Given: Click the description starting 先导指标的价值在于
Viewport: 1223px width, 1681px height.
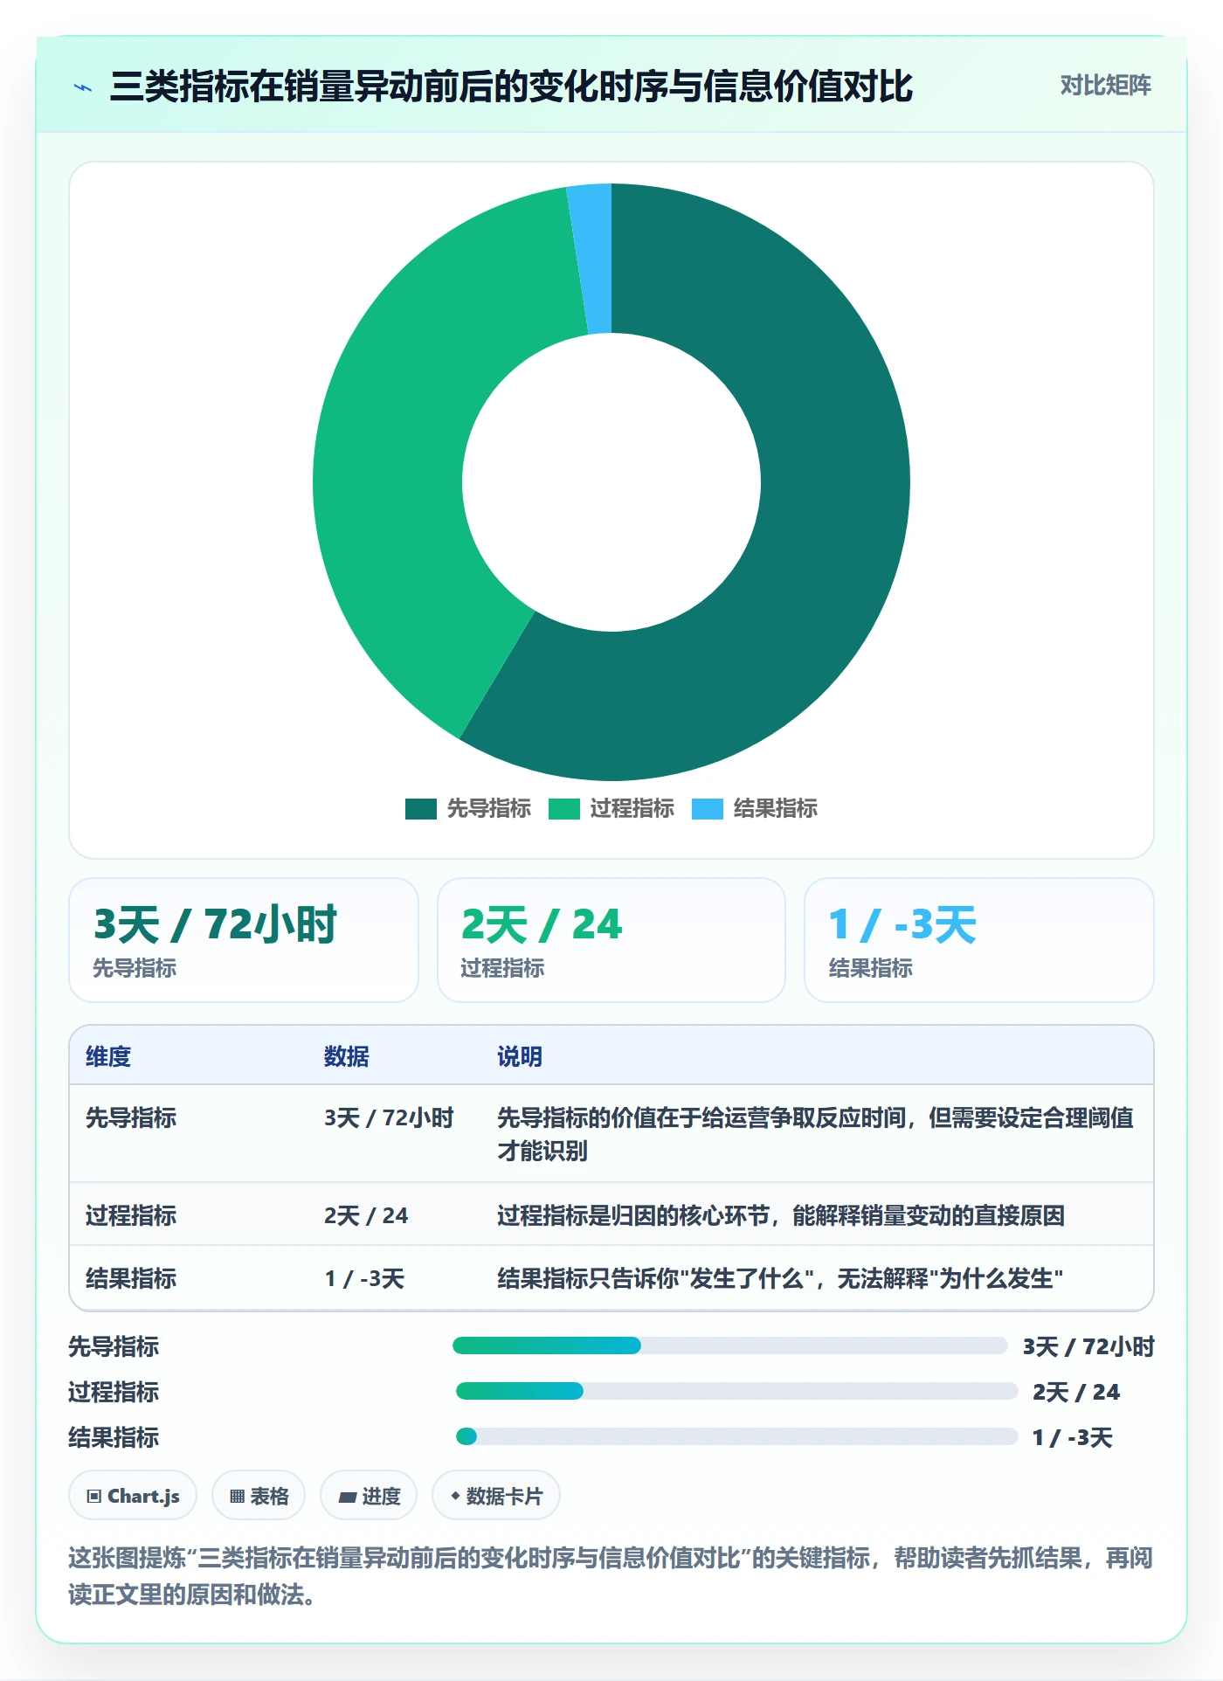Looking at the screenshot, I should pos(816,1134).
